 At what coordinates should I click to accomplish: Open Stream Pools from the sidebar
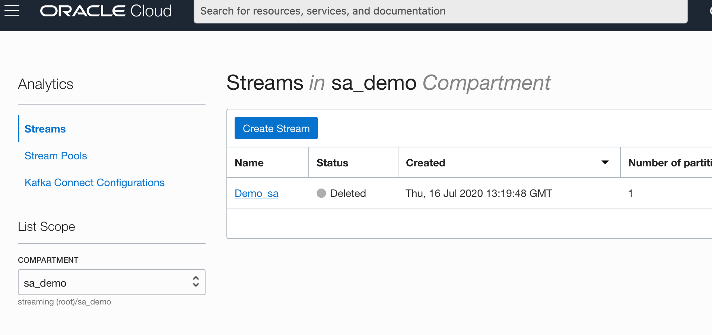click(x=55, y=156)
